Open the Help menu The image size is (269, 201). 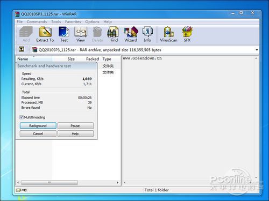point(108,22)
